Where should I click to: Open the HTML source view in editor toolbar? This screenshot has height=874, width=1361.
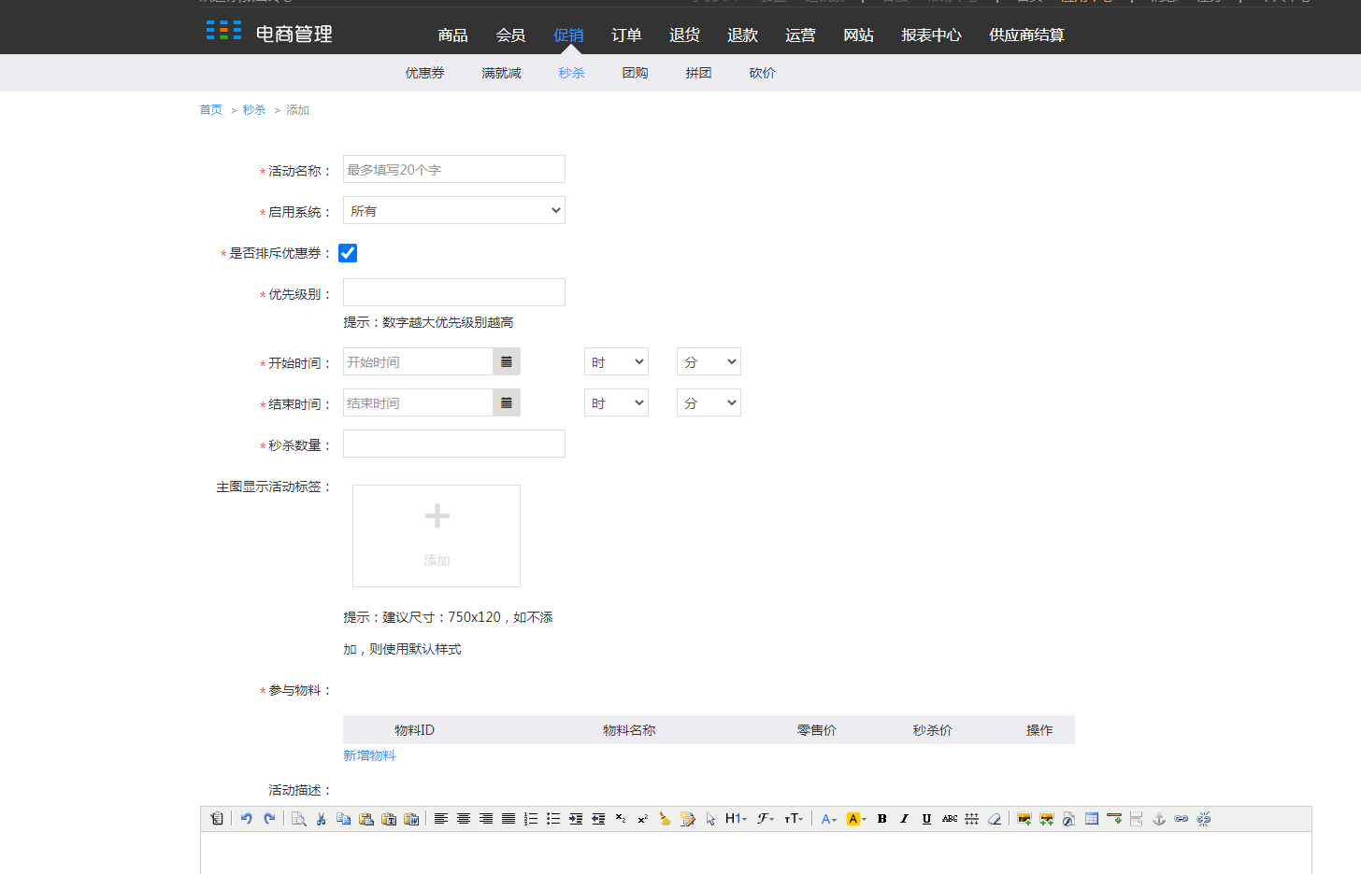[217, 819]
